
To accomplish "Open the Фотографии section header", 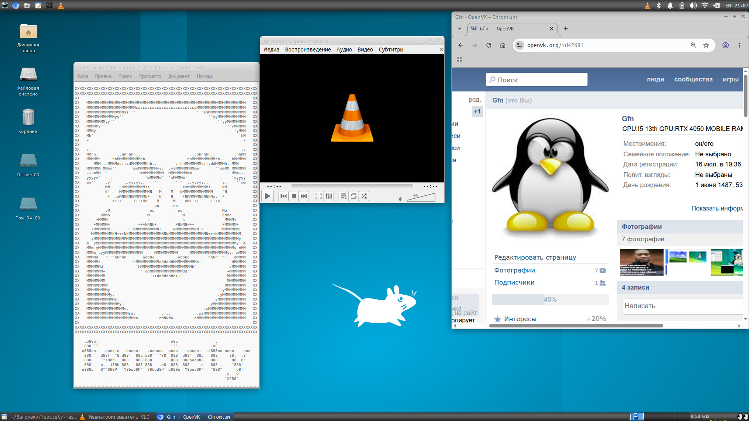I will coord(642,226).
